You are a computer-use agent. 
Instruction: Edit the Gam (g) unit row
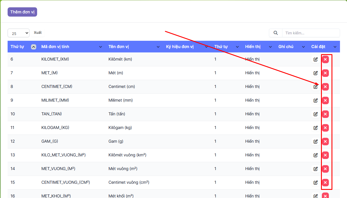[x=315, y=142]
